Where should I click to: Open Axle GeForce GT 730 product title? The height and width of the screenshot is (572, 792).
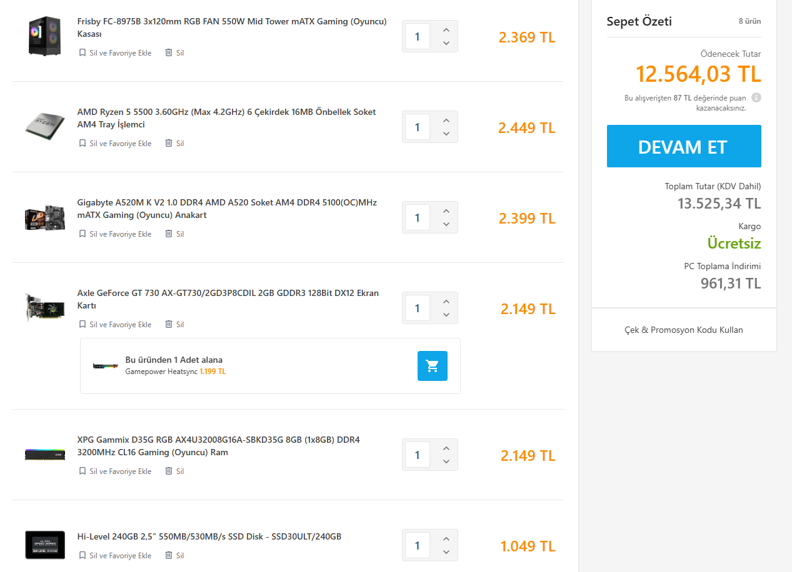point(228,299)
